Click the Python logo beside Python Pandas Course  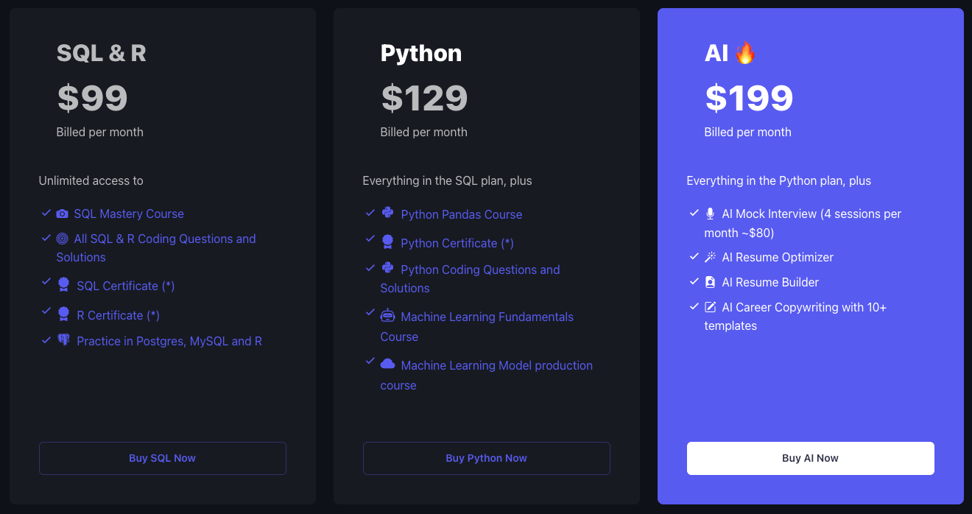click(388, 213)
